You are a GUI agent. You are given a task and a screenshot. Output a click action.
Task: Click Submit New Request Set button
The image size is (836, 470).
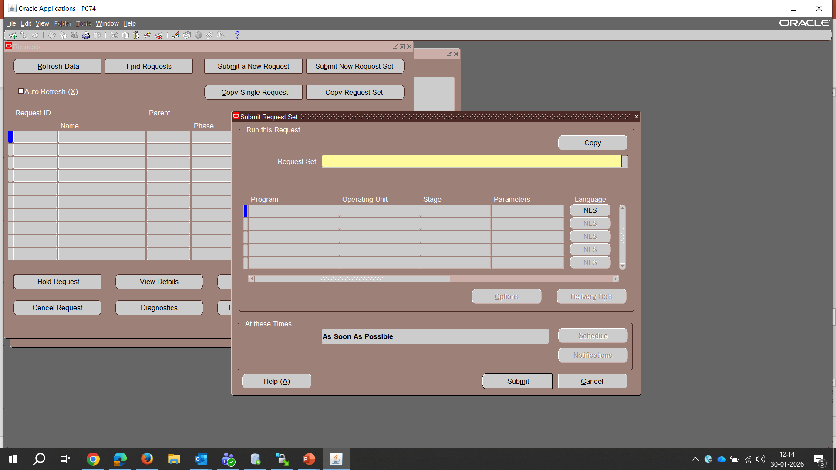point(354,66)
